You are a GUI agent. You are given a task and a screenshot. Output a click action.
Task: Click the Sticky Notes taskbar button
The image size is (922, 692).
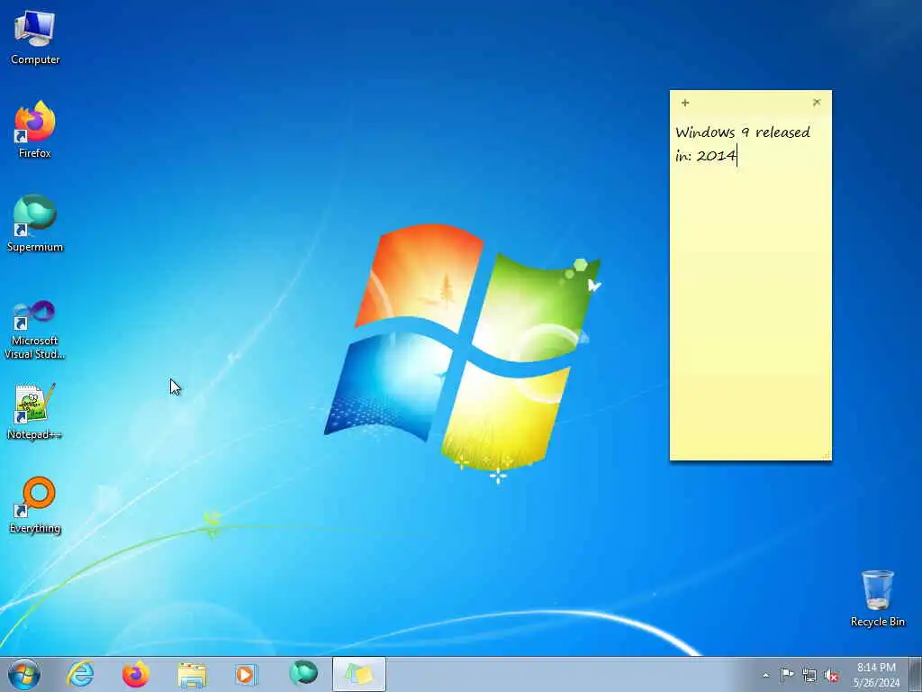(x=358, y=674)
